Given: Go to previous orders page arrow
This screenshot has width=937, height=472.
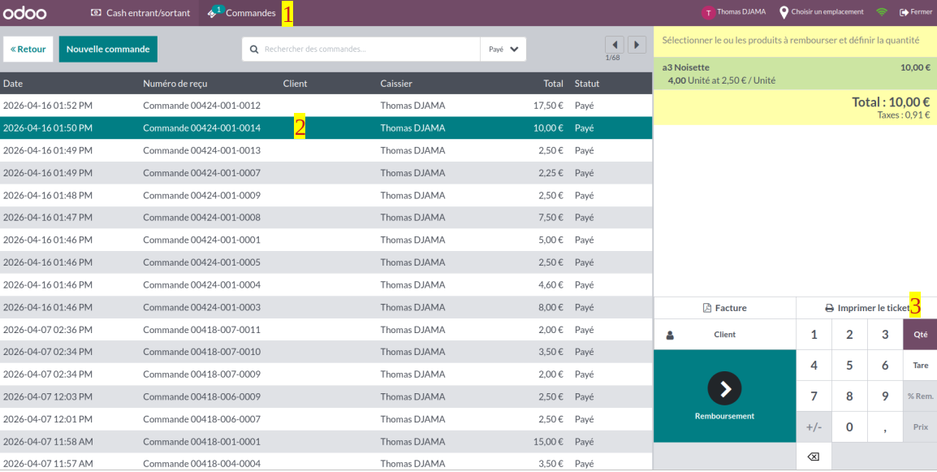Looking at the screenshot, I should [615, 45].
